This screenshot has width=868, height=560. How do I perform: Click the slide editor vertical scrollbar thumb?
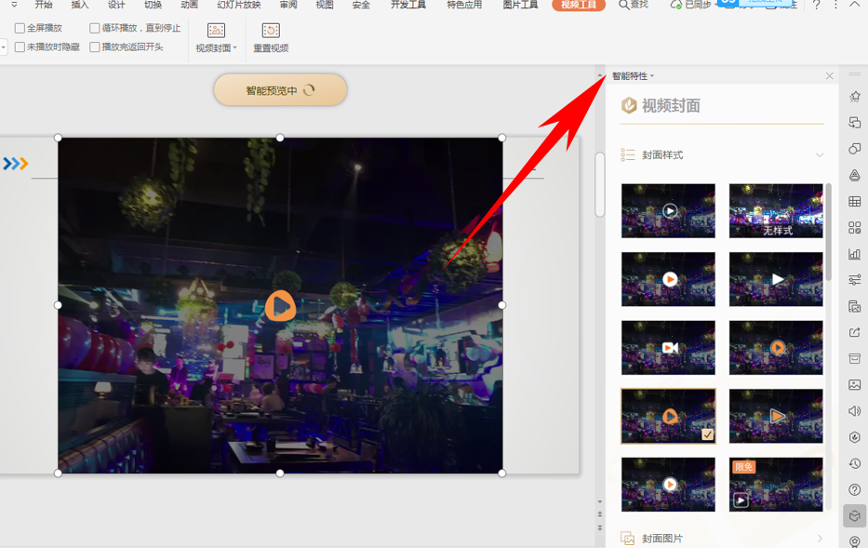pyautogui.click(x=599, y=185)
